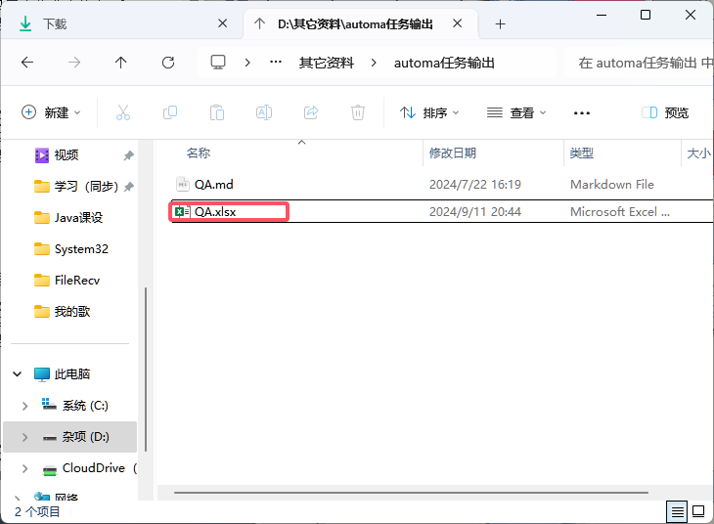Sort by the 修改日期 column header

click(x=453, y=153)
